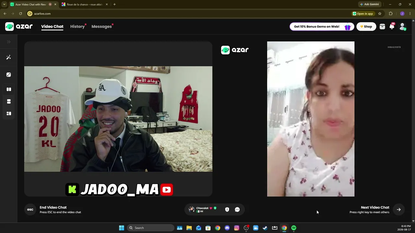Screen dimensions: 415x233
Task: Click the local JADOO webcam feed
Action: tap(118, 119)
